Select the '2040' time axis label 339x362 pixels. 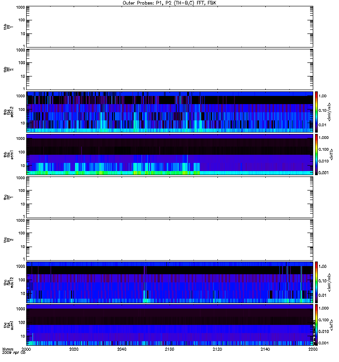pos(122,349)
